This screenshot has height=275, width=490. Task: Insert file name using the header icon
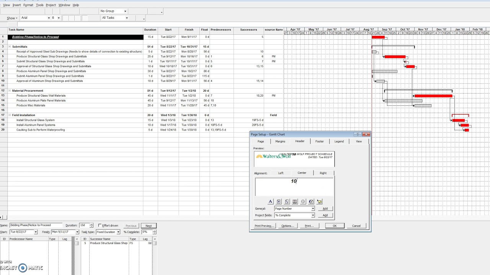tap(311, 202)
